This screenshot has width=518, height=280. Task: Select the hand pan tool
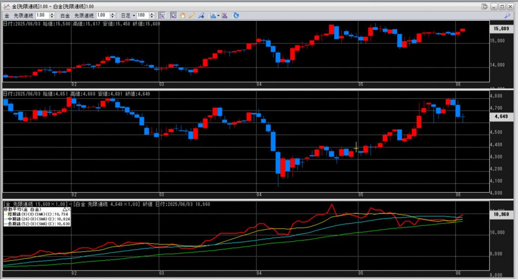pos(183,16)
